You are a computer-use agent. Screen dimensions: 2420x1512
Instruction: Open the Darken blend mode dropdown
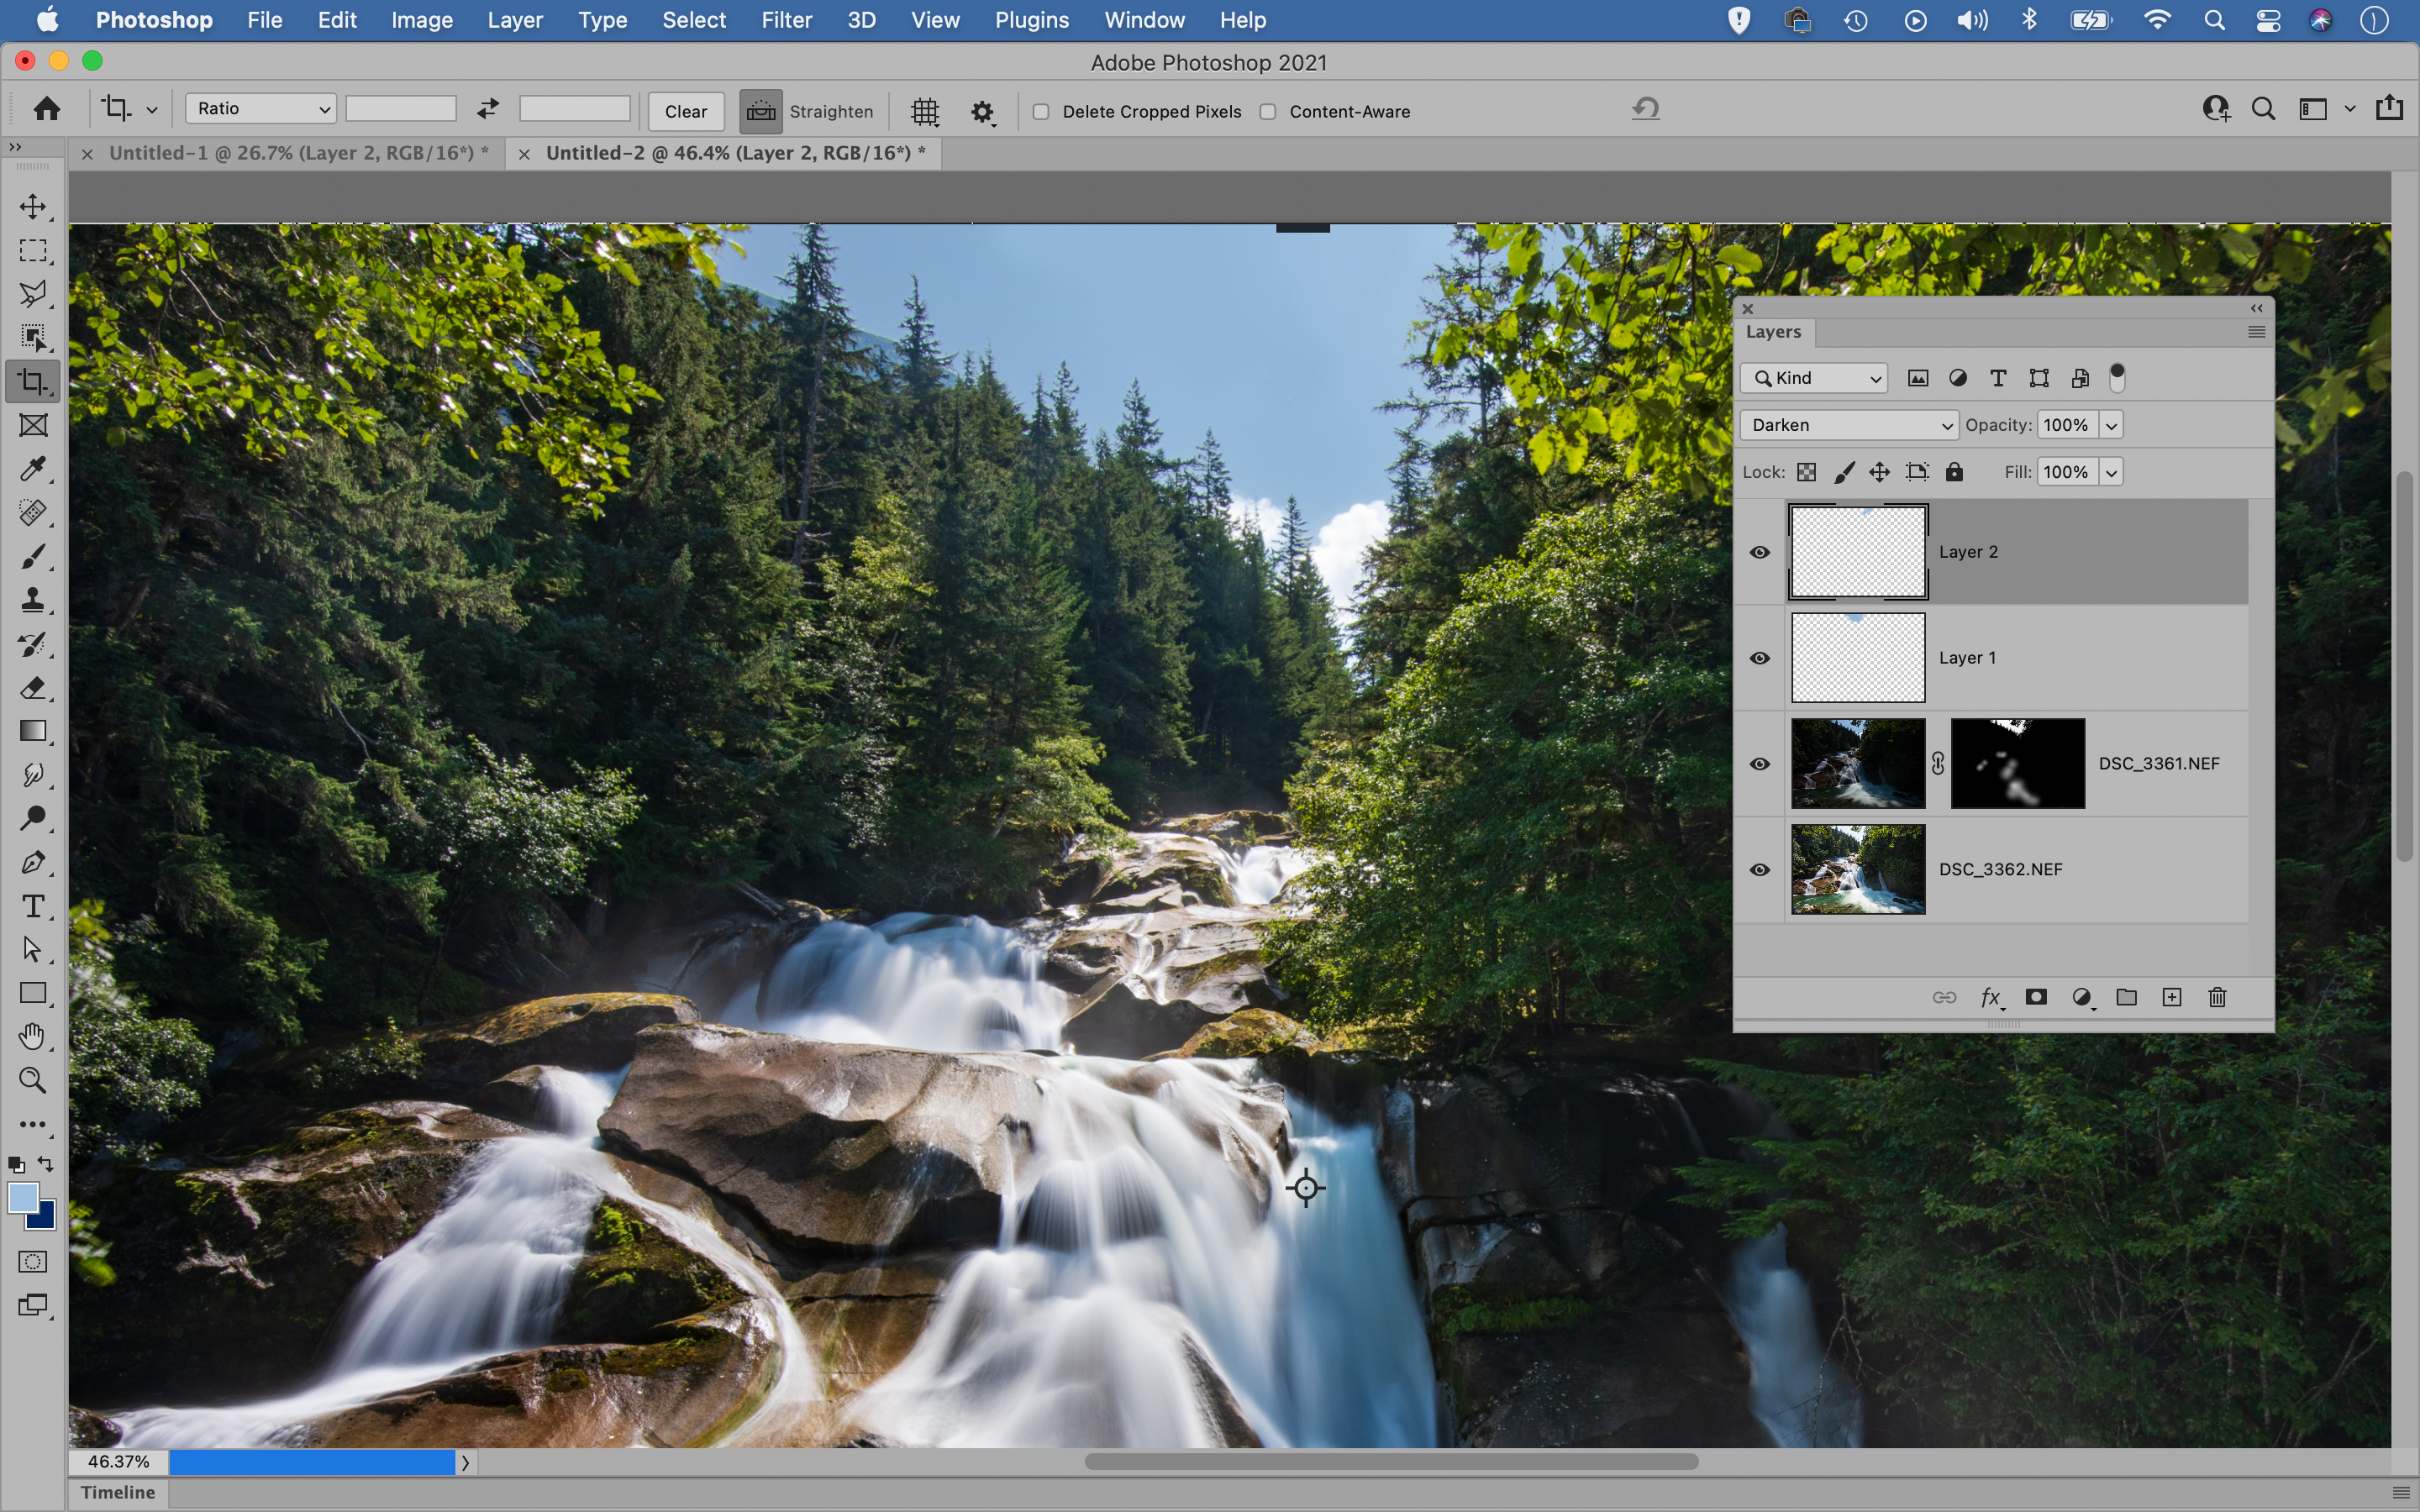click(1849, 425)
